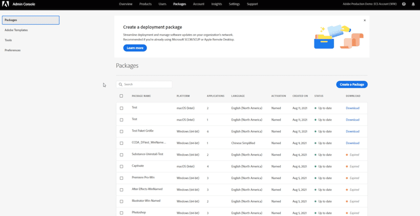Viewport: 420px width, 216px height.
Task: Close the deployment package banner
Action: pos(364,20)
